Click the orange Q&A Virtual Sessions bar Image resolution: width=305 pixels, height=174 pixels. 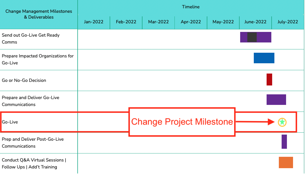point(286,162)
